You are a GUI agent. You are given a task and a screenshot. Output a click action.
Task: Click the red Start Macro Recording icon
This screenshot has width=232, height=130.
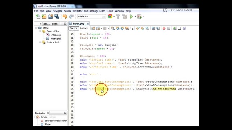pos(164,29)
